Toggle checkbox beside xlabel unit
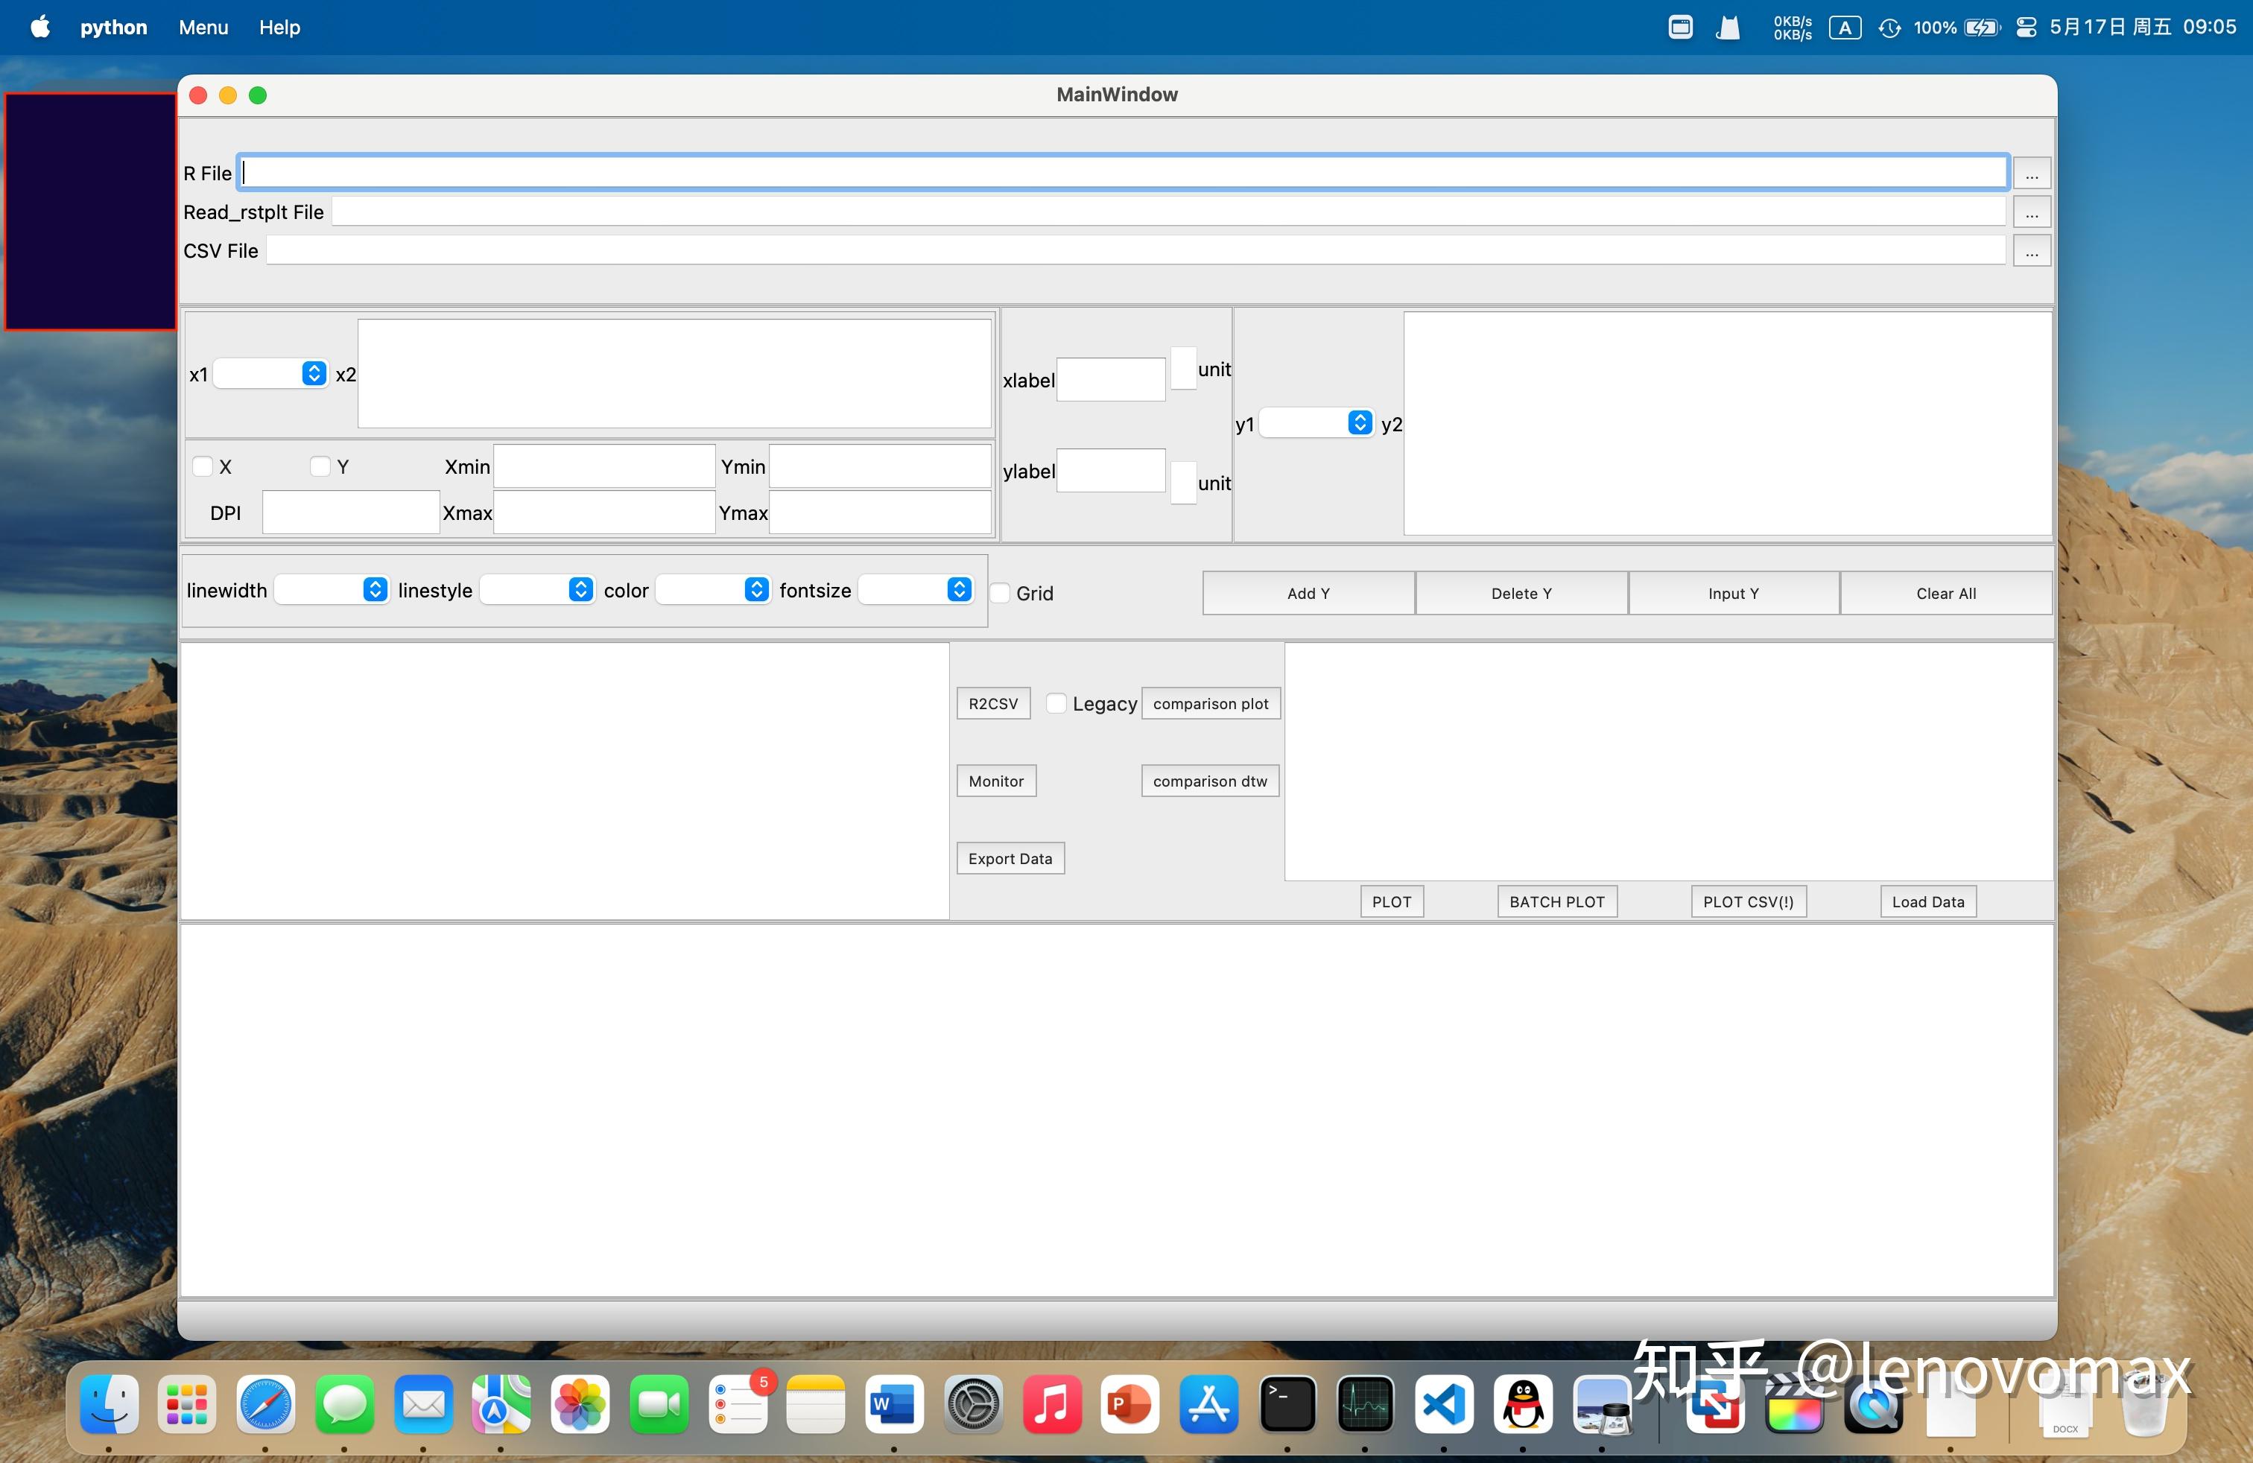The height and width of the screenshot is (1463, 2253). pyautogui.click(x=1183, y=368)
